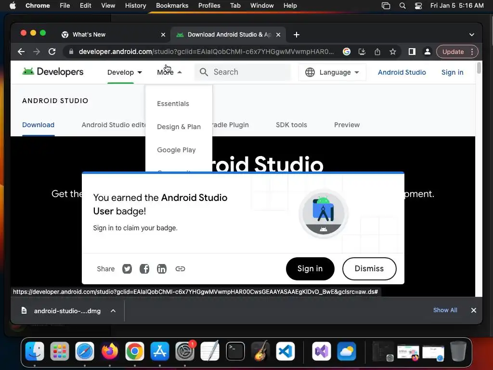Click the Android Studio User badge image
Screen dimensions: 493x370
point(323,213)
